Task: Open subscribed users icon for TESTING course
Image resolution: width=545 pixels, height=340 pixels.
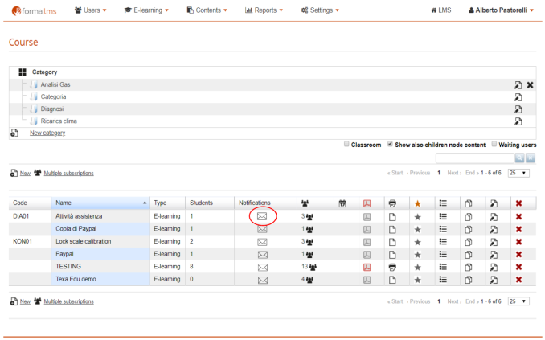Action: point(309,266)
